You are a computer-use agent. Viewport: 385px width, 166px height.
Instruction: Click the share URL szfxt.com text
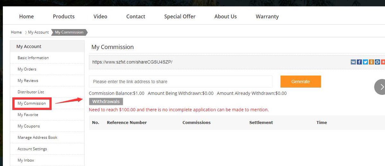(x=132, y=62)
